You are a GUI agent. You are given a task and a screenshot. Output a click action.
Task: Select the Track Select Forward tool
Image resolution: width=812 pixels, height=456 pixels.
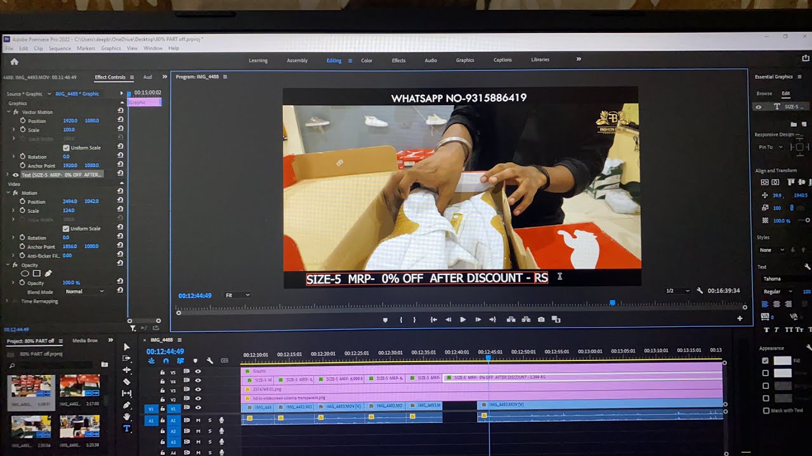[x=126, y=358]
